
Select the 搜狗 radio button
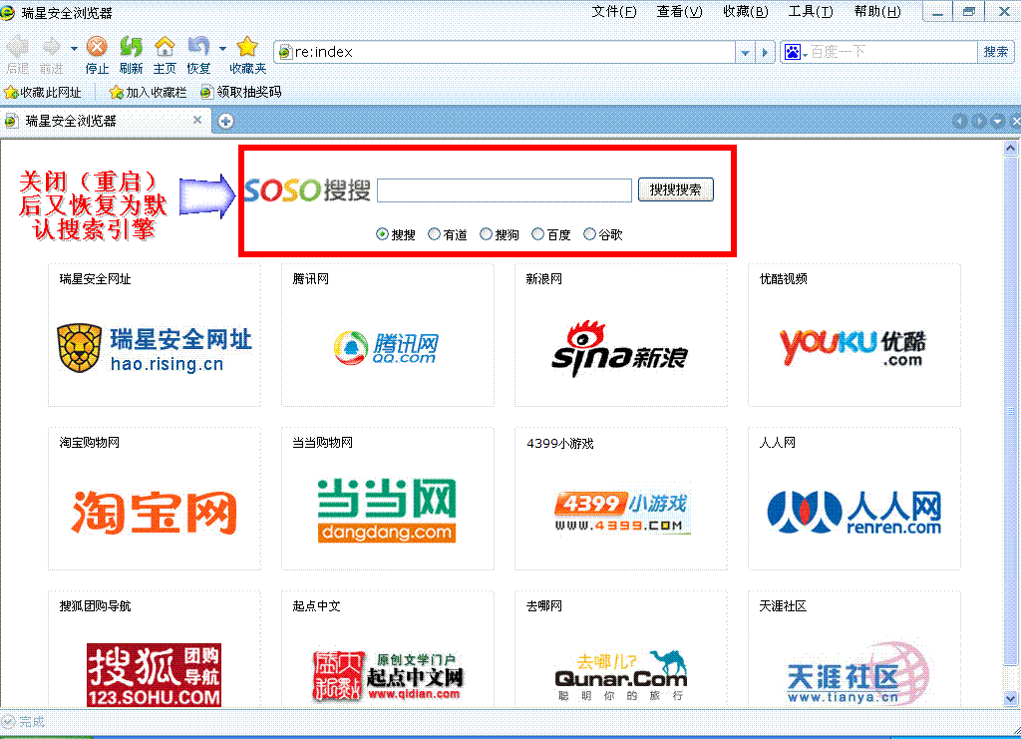[486, 234]
